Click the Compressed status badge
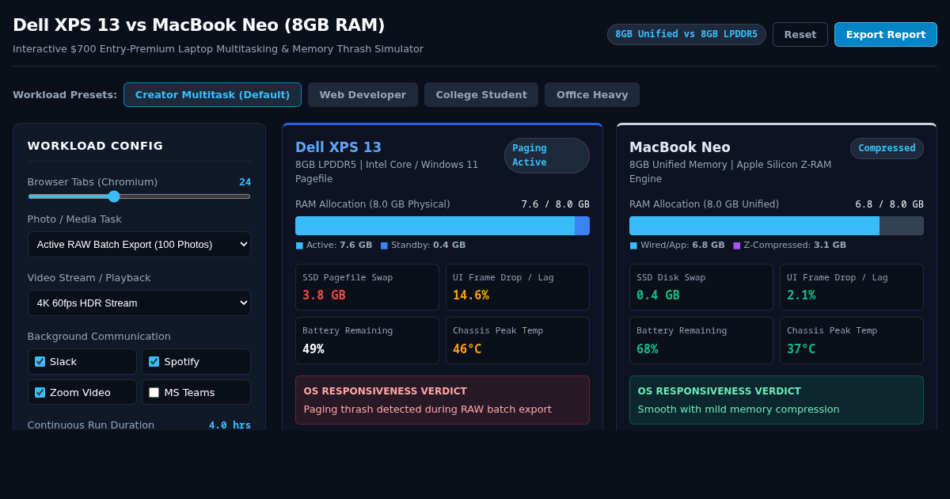 coord(887,148)
